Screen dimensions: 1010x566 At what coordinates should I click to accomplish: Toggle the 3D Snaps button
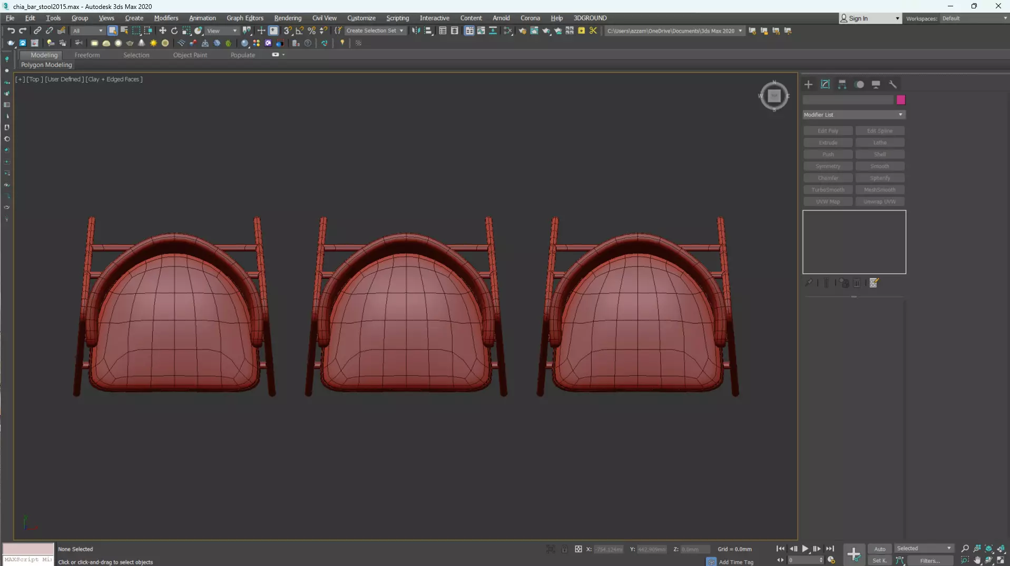[x=288, y=31]
